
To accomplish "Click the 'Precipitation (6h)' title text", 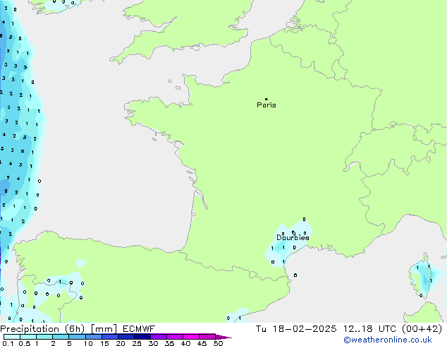I will coord(42,329).
